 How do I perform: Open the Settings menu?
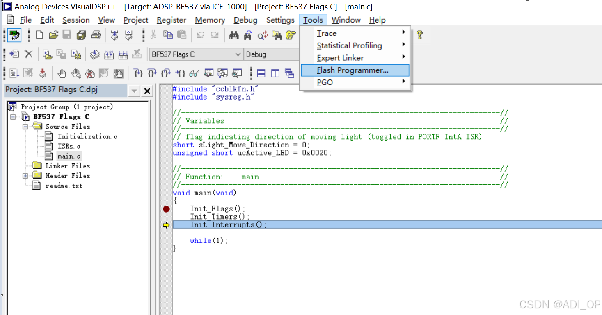(x=280, y=20)
